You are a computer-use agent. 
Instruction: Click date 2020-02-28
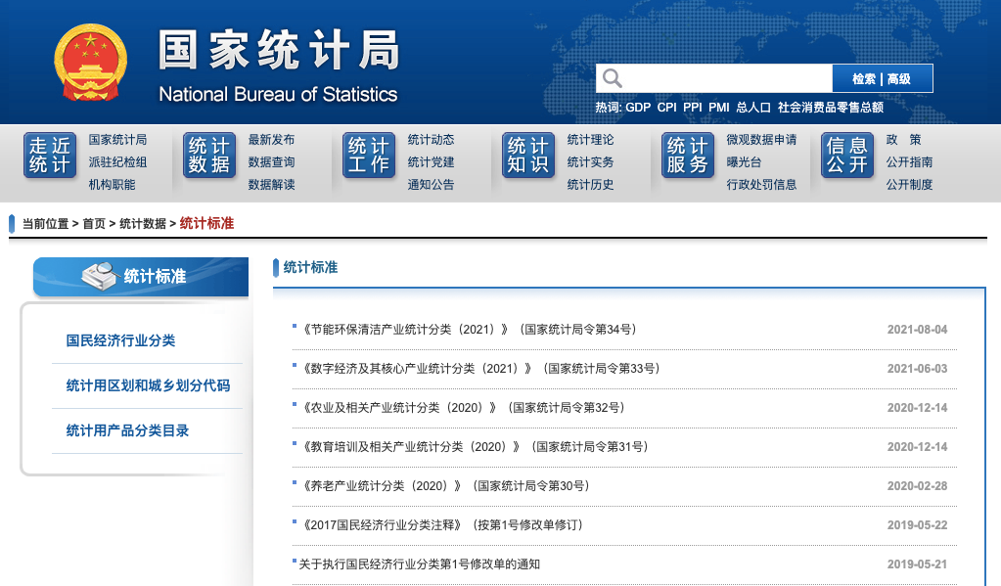point(918,486)
